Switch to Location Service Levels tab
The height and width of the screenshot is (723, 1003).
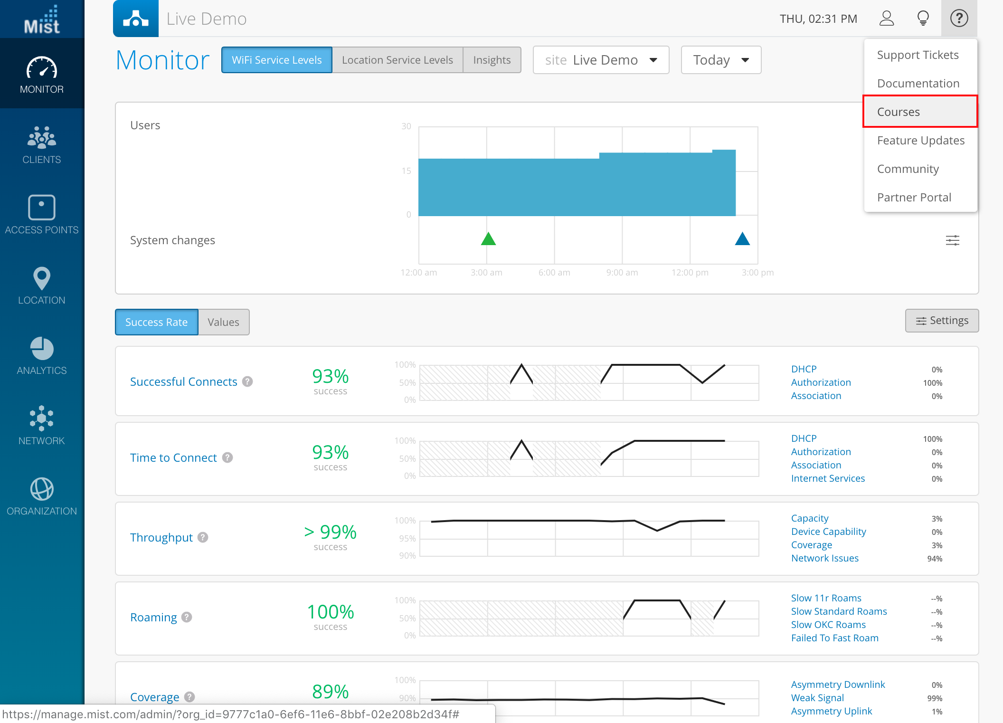397,60
